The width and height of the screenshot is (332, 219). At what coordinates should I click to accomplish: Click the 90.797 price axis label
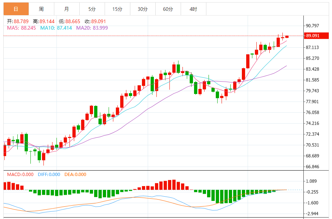coord(312,26)
